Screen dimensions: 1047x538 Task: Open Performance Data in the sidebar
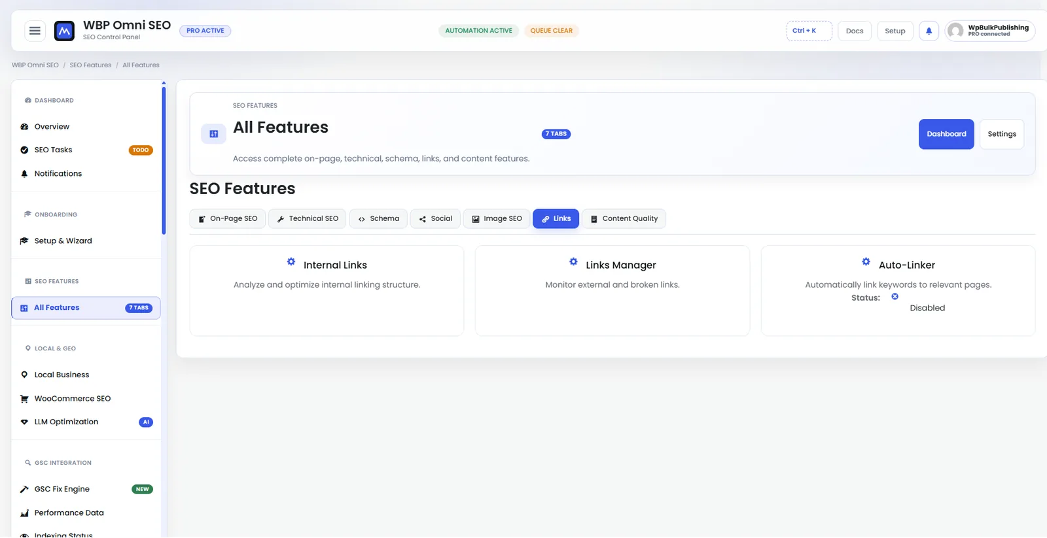(x=86, y=513)
